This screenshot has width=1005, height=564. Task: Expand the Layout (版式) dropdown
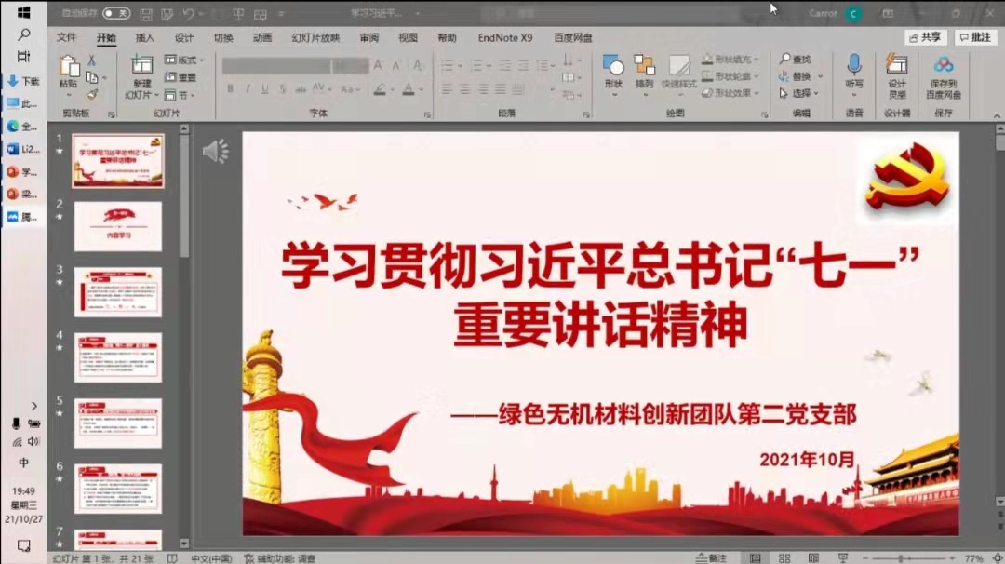[185, 60]
